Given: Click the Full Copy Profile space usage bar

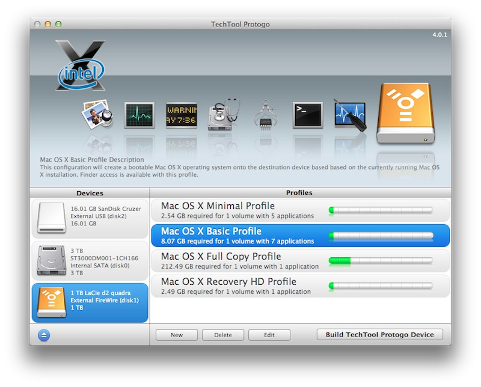Looking at the screenshot, I should click(381, 261).
